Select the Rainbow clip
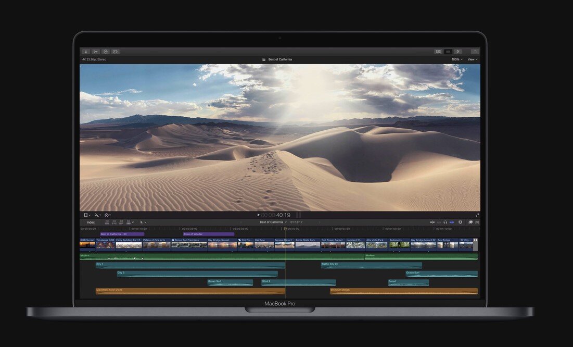The image size is (573, 347). [x=264, y=244]
